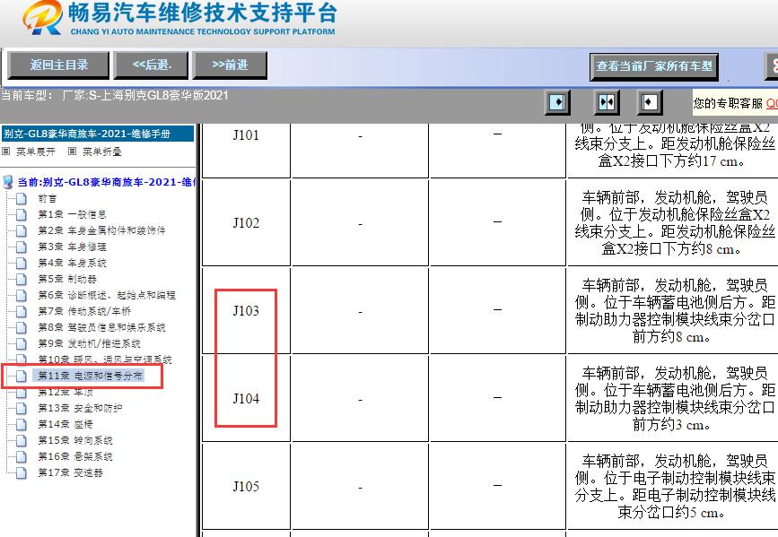Click the manual title 别克-GL8豪华商旅车-2021-维修手册
The height and width of the screenshot is (537, 778).
tap(87, 134)
